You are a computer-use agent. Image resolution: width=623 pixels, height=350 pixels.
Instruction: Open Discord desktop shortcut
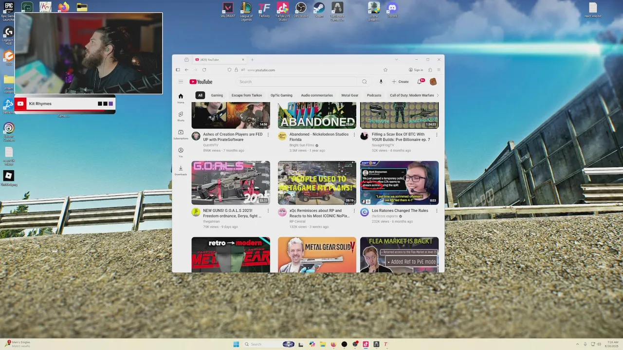392,10
